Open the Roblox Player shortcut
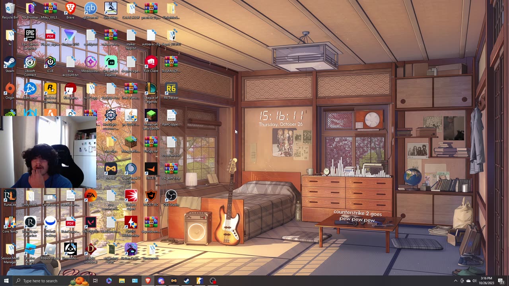The width and height of the screenshot is (509, 286). point(50,252)
